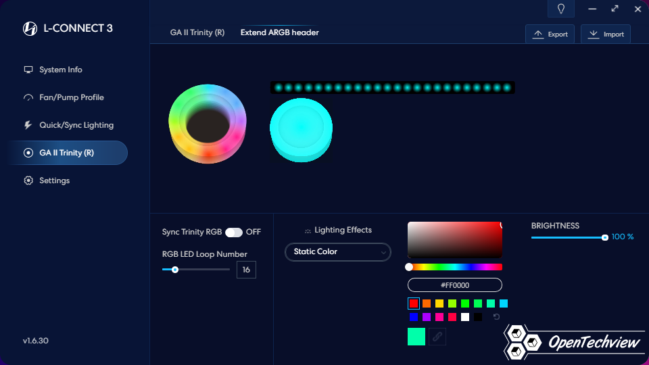Viewport: 649px width, 365px height.
Task: Click the Fan/Pump Profile gauge icon
Action: [x=28, y=97]
